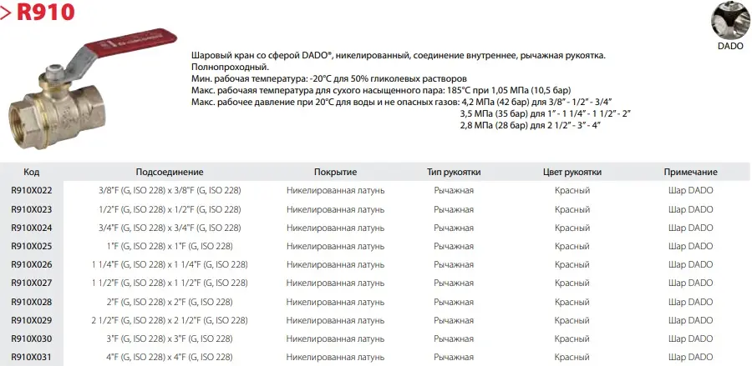Image resolution: width=752 pixels, height=366 pixels.
Task: Click the 2 1/2"F connection cell
Action: 170,320
